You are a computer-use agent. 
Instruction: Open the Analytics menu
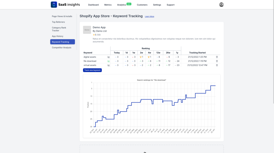(x=121, y=5)
